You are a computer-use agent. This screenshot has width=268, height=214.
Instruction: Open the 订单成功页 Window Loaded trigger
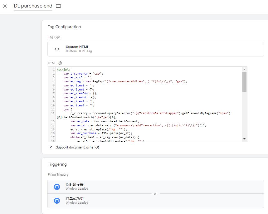125,201
